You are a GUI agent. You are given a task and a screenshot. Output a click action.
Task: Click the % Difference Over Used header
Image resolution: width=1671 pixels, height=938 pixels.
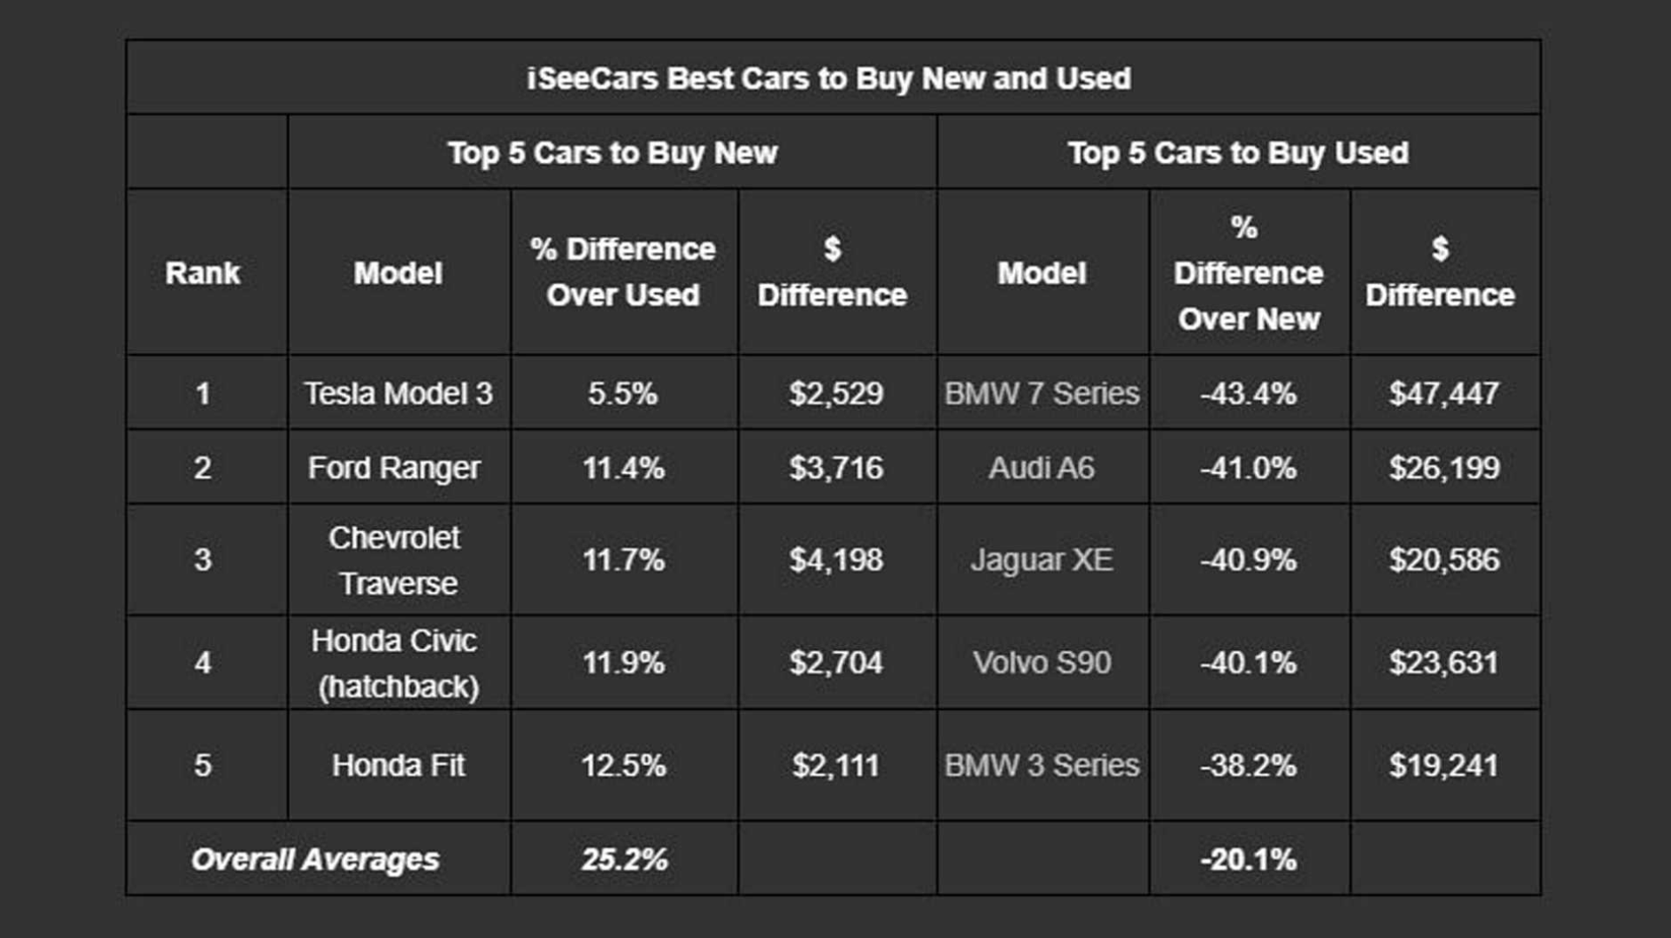click(623, 272)
